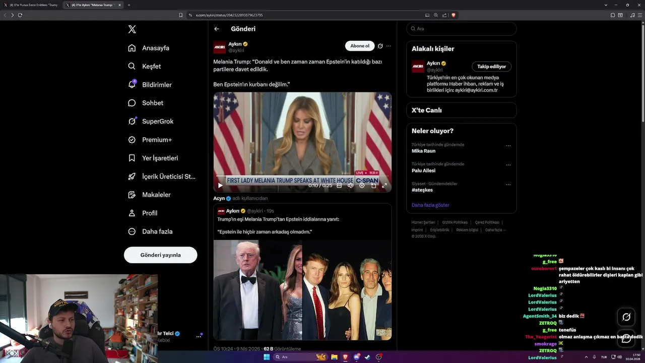Open Bildirimler notifications
This screenshot has width=645, height=363.
click(150, 85)
